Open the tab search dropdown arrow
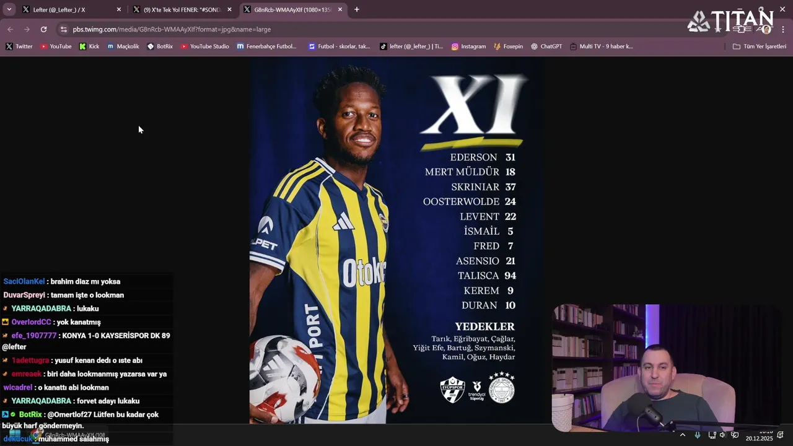Image resolution: width=793 pixels, height=446 pixels. coord(9,9)
